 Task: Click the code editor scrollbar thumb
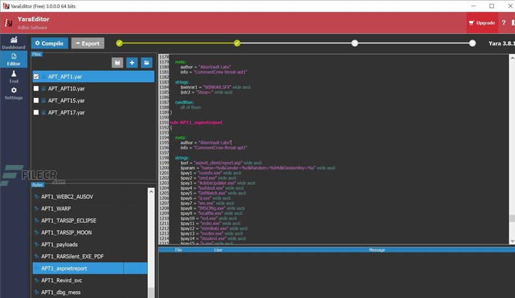coord(512,218)
